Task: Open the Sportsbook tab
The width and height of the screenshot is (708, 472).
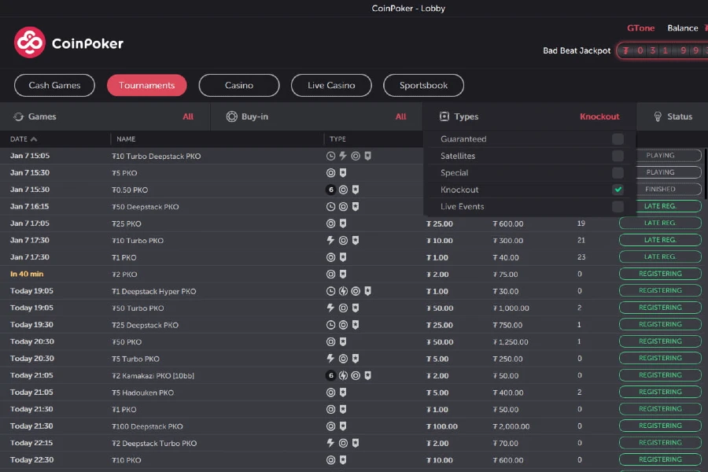Action: pyautogui.click(x=426, y=85)
